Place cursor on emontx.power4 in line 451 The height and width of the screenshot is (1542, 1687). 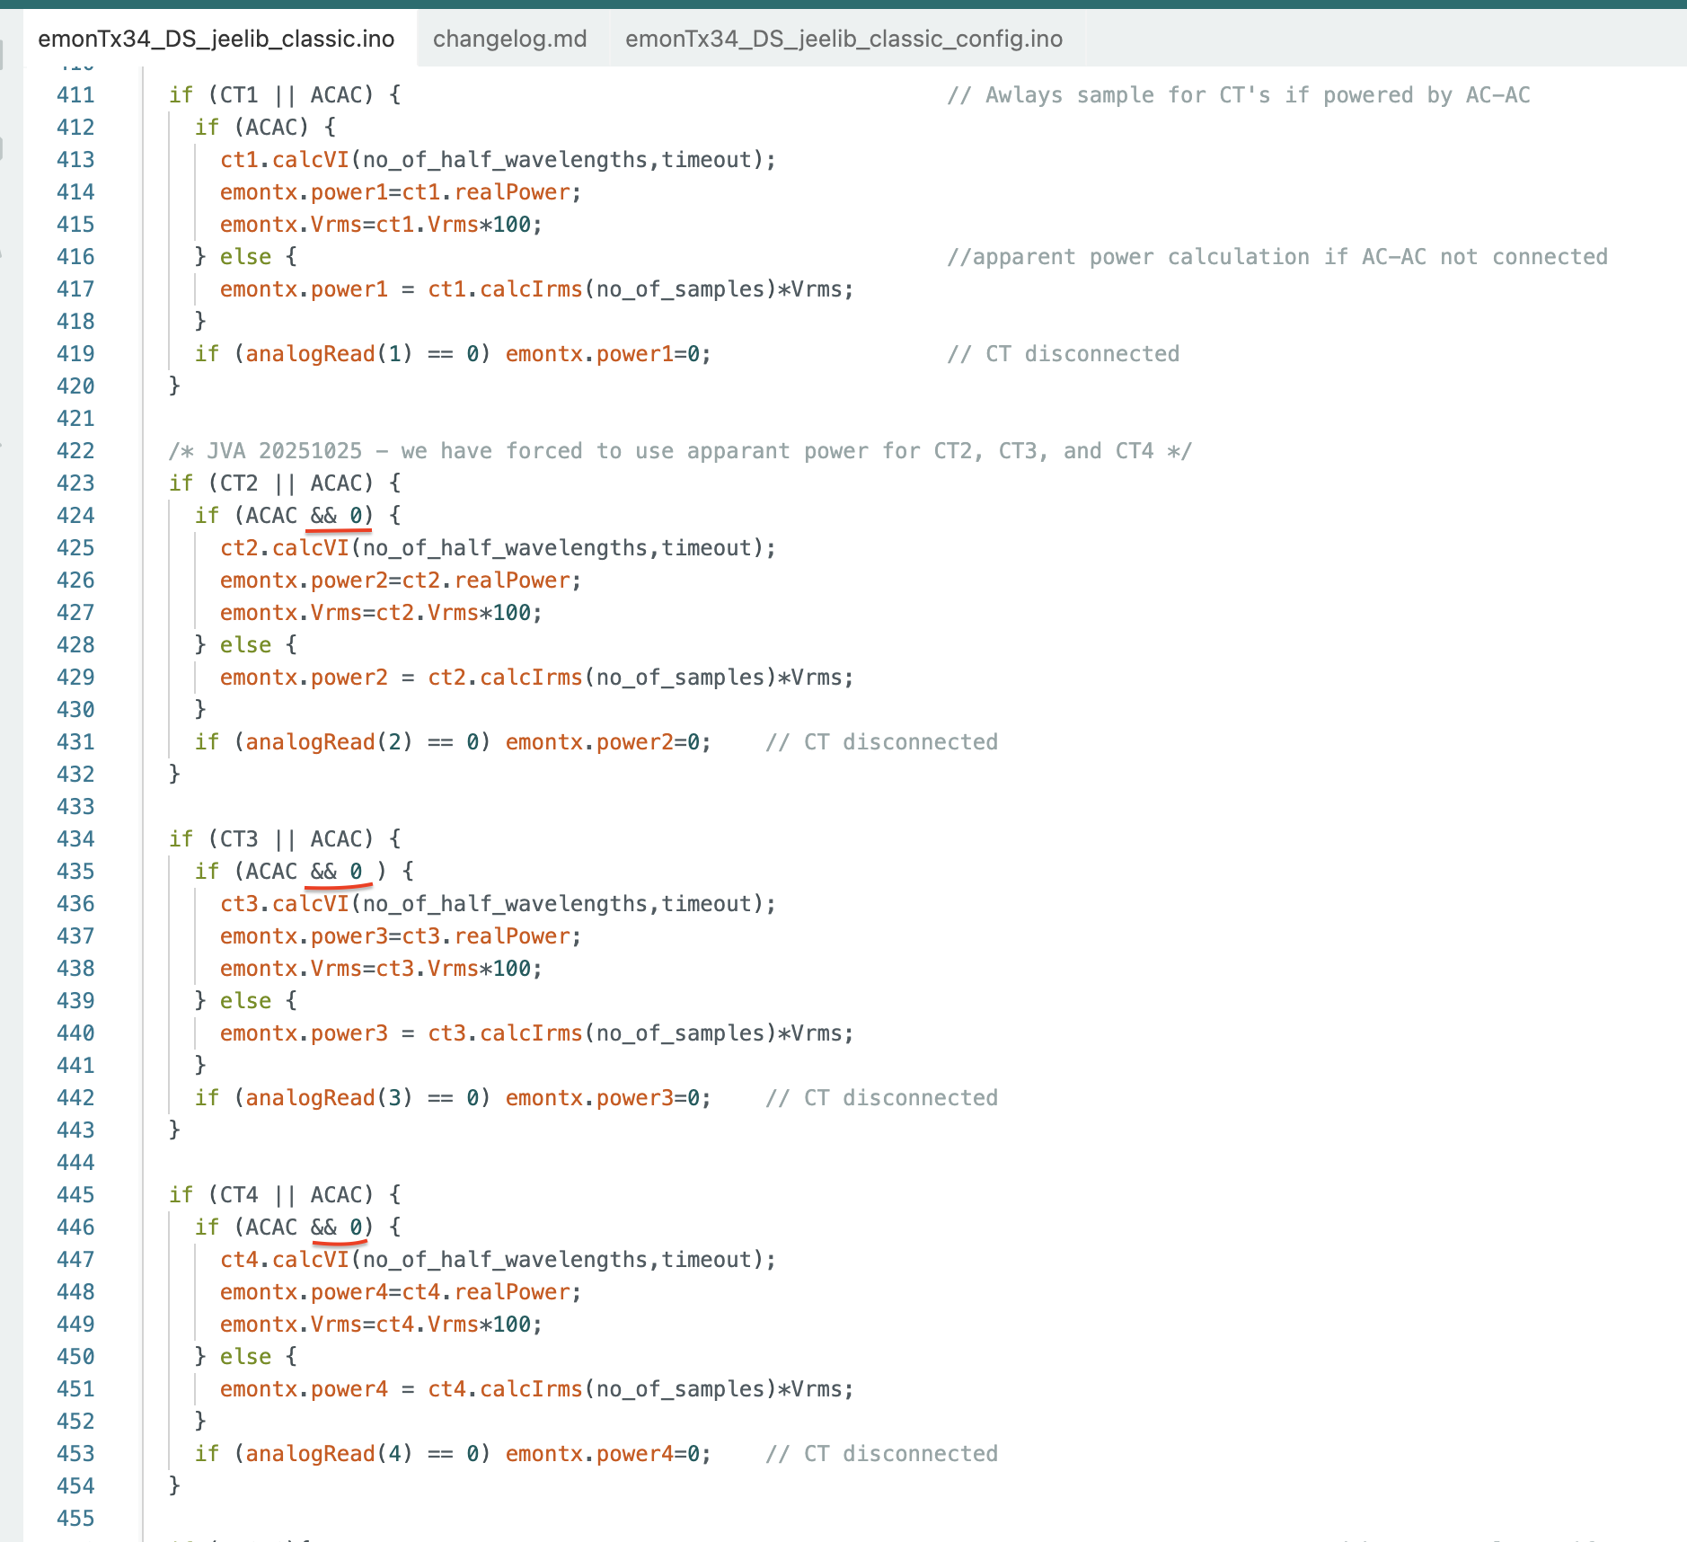304,1389
